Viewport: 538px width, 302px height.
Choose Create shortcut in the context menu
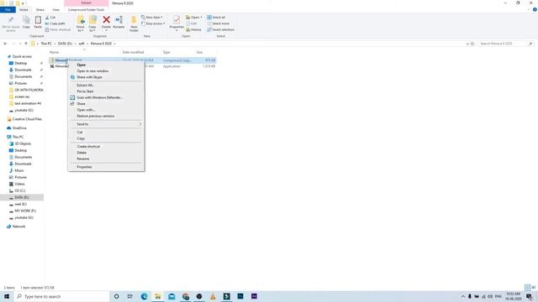88,147
